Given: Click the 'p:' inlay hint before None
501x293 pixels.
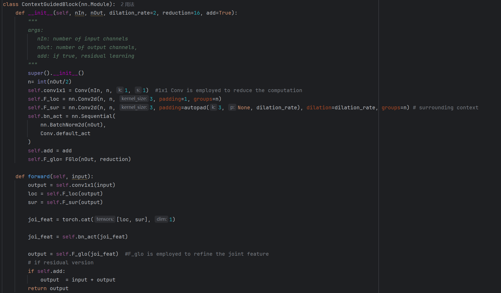Looking at the screenshot, I should click(232, 107).
